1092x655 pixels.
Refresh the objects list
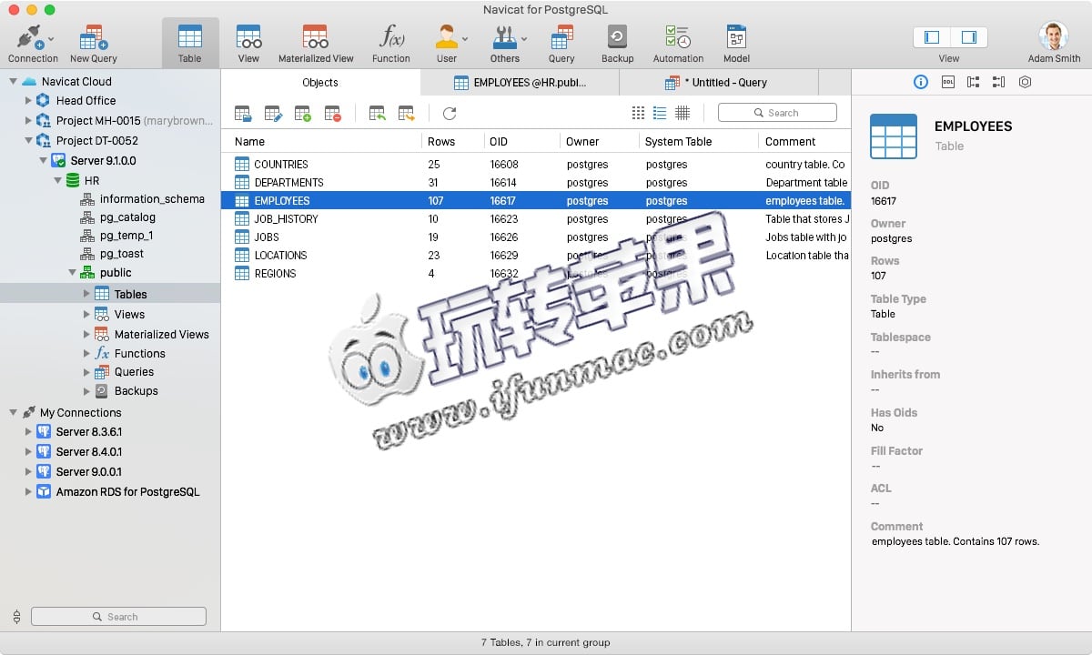coord(450,114)
